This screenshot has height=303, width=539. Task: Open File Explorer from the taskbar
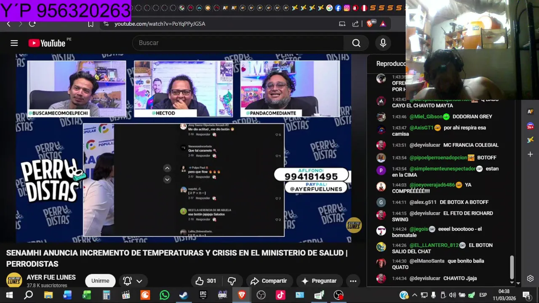(x=48, y=295)
